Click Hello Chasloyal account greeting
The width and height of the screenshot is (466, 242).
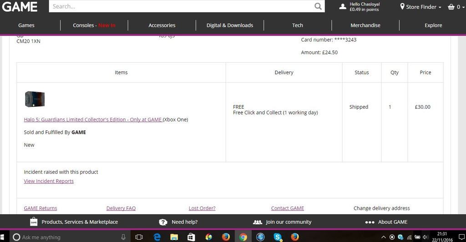(365, 4)
